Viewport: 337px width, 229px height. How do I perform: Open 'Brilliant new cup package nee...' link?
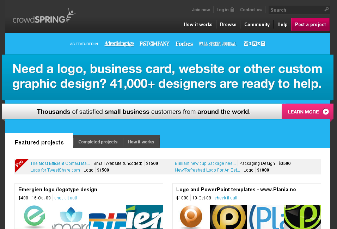coord(205,163)
